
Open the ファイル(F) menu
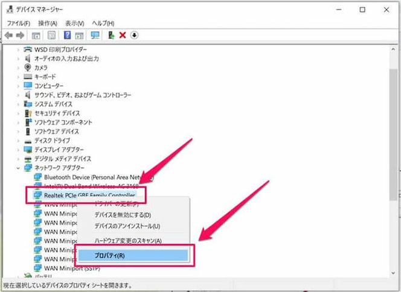18,24
